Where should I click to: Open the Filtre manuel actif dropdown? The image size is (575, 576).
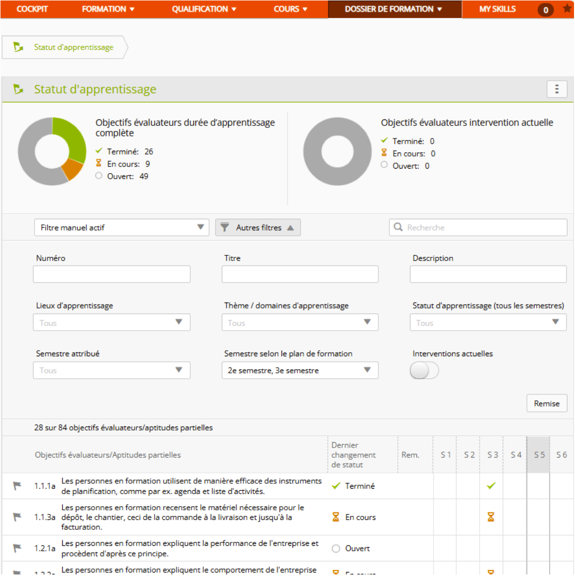pyautogui.click(x=121, y=227)
